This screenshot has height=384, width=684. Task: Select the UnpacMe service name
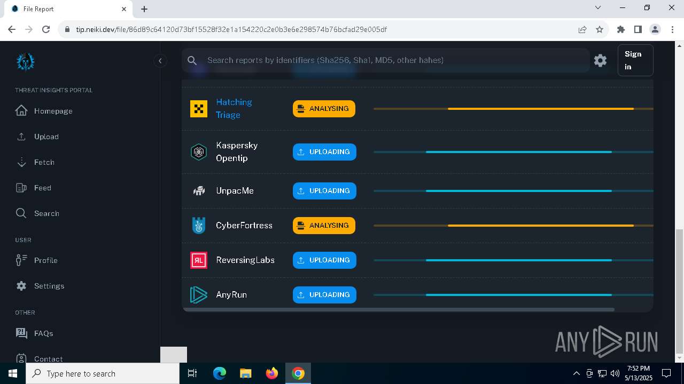[235, 190]
